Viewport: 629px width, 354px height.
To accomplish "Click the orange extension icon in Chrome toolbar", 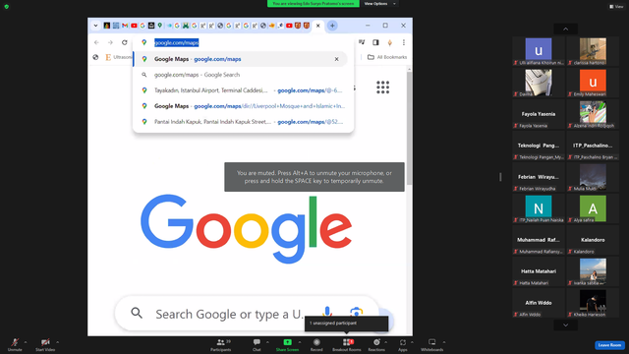I will click(389, 42).
